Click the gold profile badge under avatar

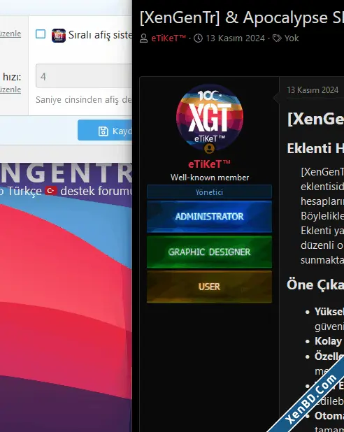[x=210, y=148]
